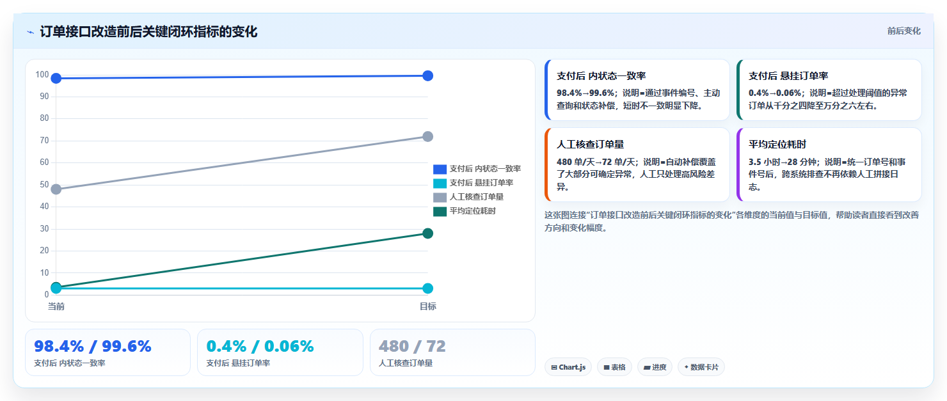Select the 表格 tag
Screen dimensions: 947x401
[614, 367]
